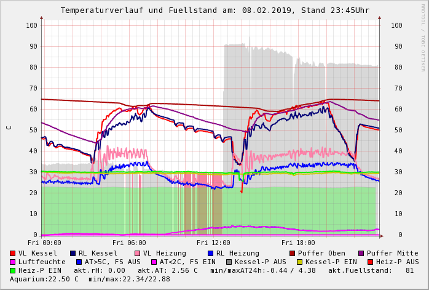Screen dimensions: 429x290
Task: Click the magenta Luftfeuchte legend swatch
Action: (x=13, y=262)
